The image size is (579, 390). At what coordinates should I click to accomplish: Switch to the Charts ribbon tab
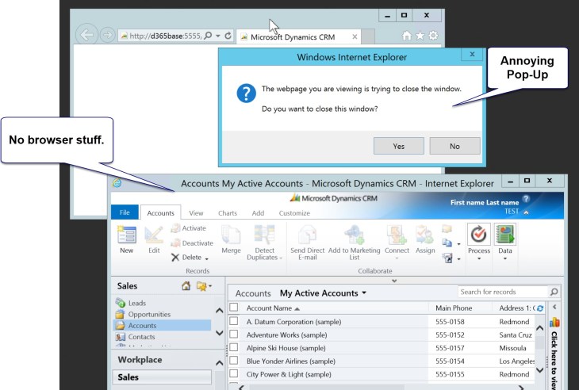point(228,213)
